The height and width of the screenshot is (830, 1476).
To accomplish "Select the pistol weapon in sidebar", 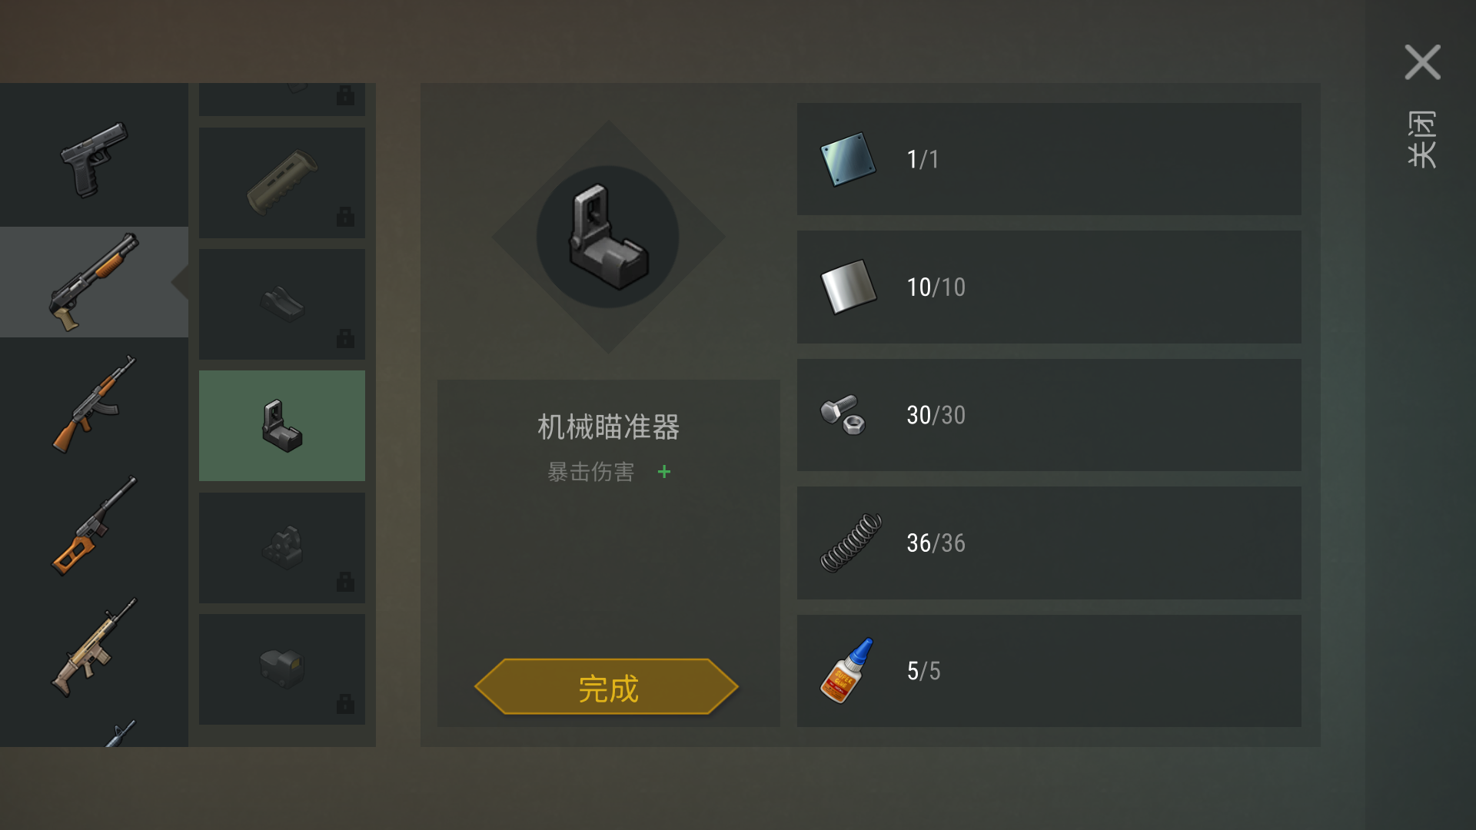I will [94, 160].
